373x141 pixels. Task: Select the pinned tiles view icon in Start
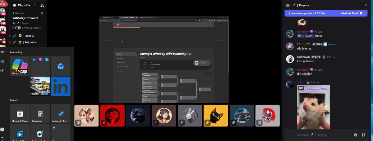click(2, 62)
